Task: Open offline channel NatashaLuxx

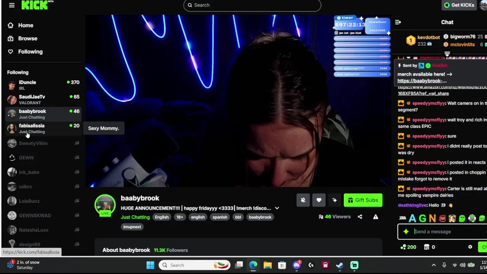Action: coord(43,230)
